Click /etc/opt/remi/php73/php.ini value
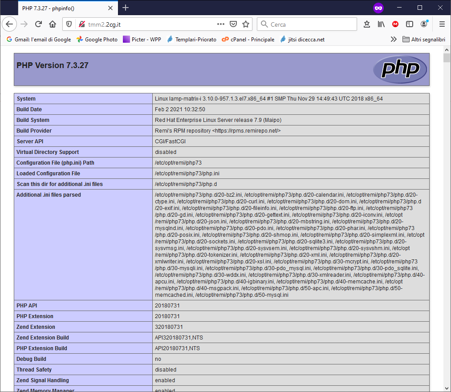The width and height of the screenshot is (451, 392). [x=187, y=173]
